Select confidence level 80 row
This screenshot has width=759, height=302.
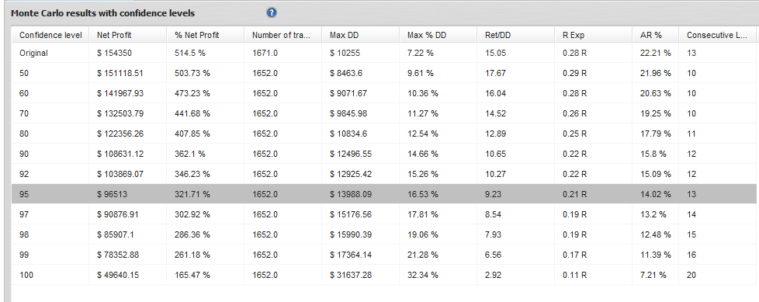[384, 134]
